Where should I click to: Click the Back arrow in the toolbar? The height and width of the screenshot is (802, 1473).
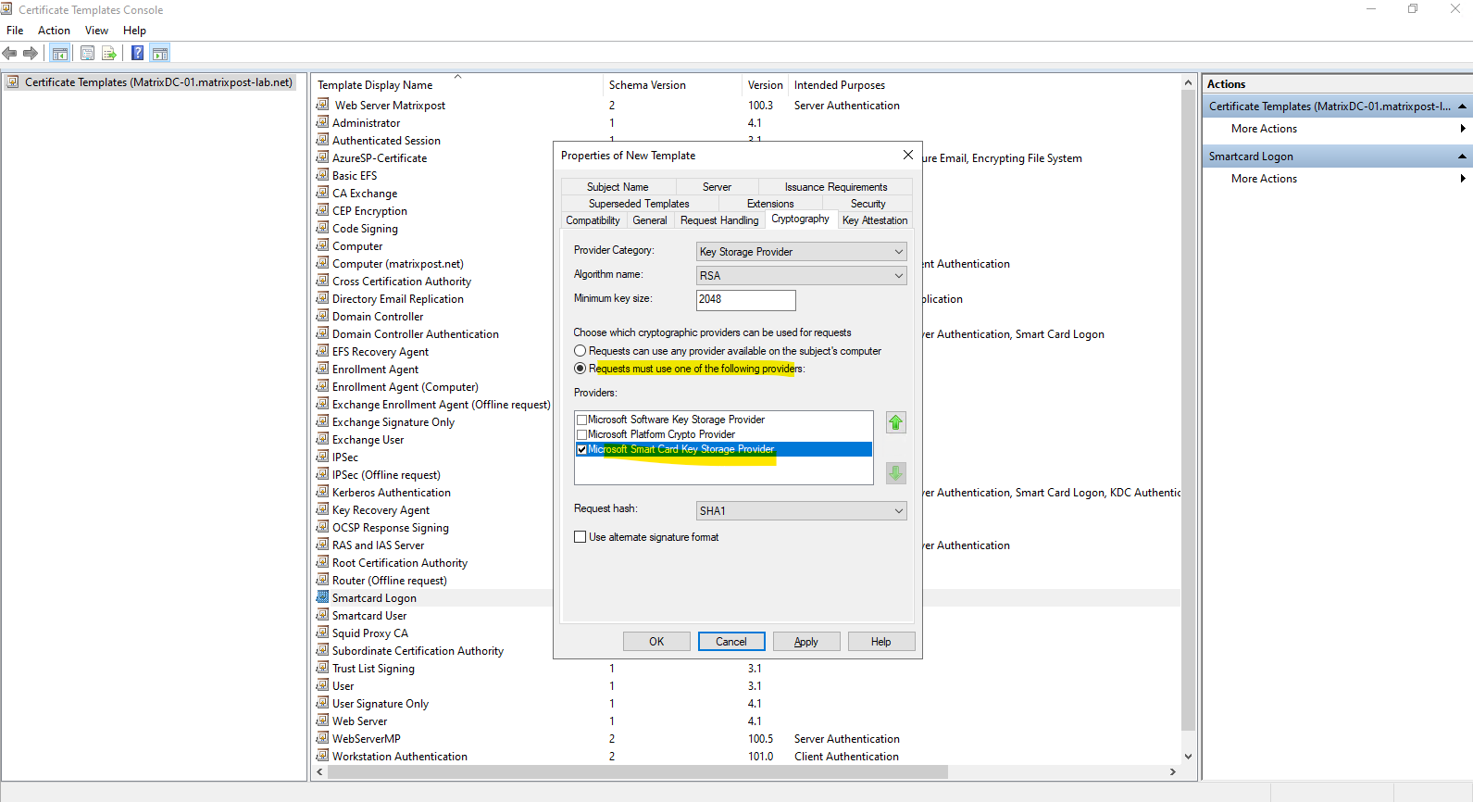tap(10, 53)
